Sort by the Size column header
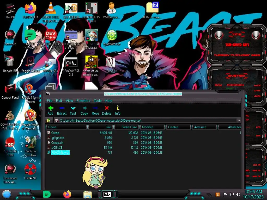 click(x=100, y=127)
